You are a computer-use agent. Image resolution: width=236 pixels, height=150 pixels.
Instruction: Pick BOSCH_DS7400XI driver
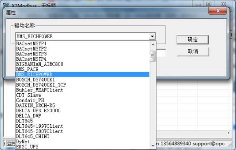point(82,80)
